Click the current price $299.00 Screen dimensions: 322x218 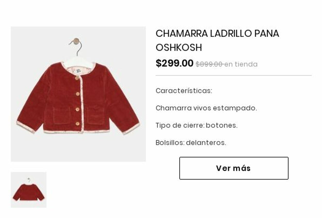tap(174, 63)
